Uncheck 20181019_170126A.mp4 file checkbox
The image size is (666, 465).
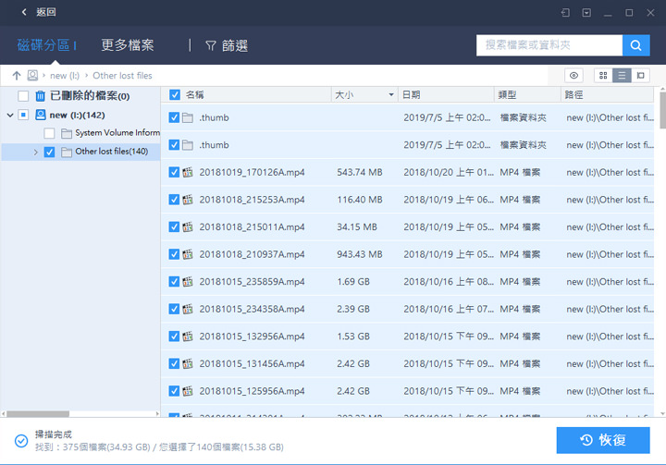175,172
